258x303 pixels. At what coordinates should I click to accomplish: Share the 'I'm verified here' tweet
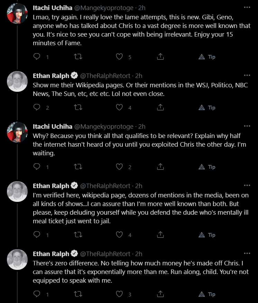160,235
